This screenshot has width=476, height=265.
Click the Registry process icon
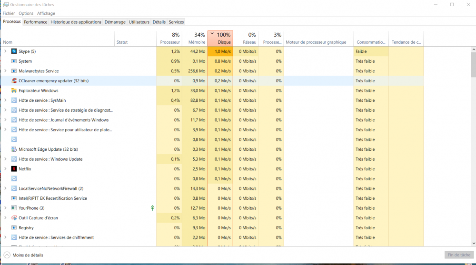pyautogui.click(x=14, y=228)
